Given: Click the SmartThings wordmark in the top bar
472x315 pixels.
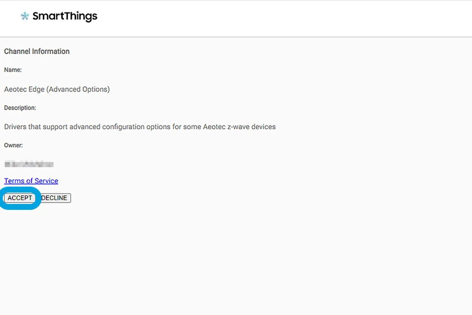Looking at the screenshot, I should 65,16.
